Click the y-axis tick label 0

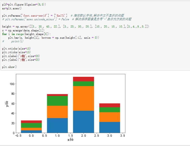tap(14, 133)
